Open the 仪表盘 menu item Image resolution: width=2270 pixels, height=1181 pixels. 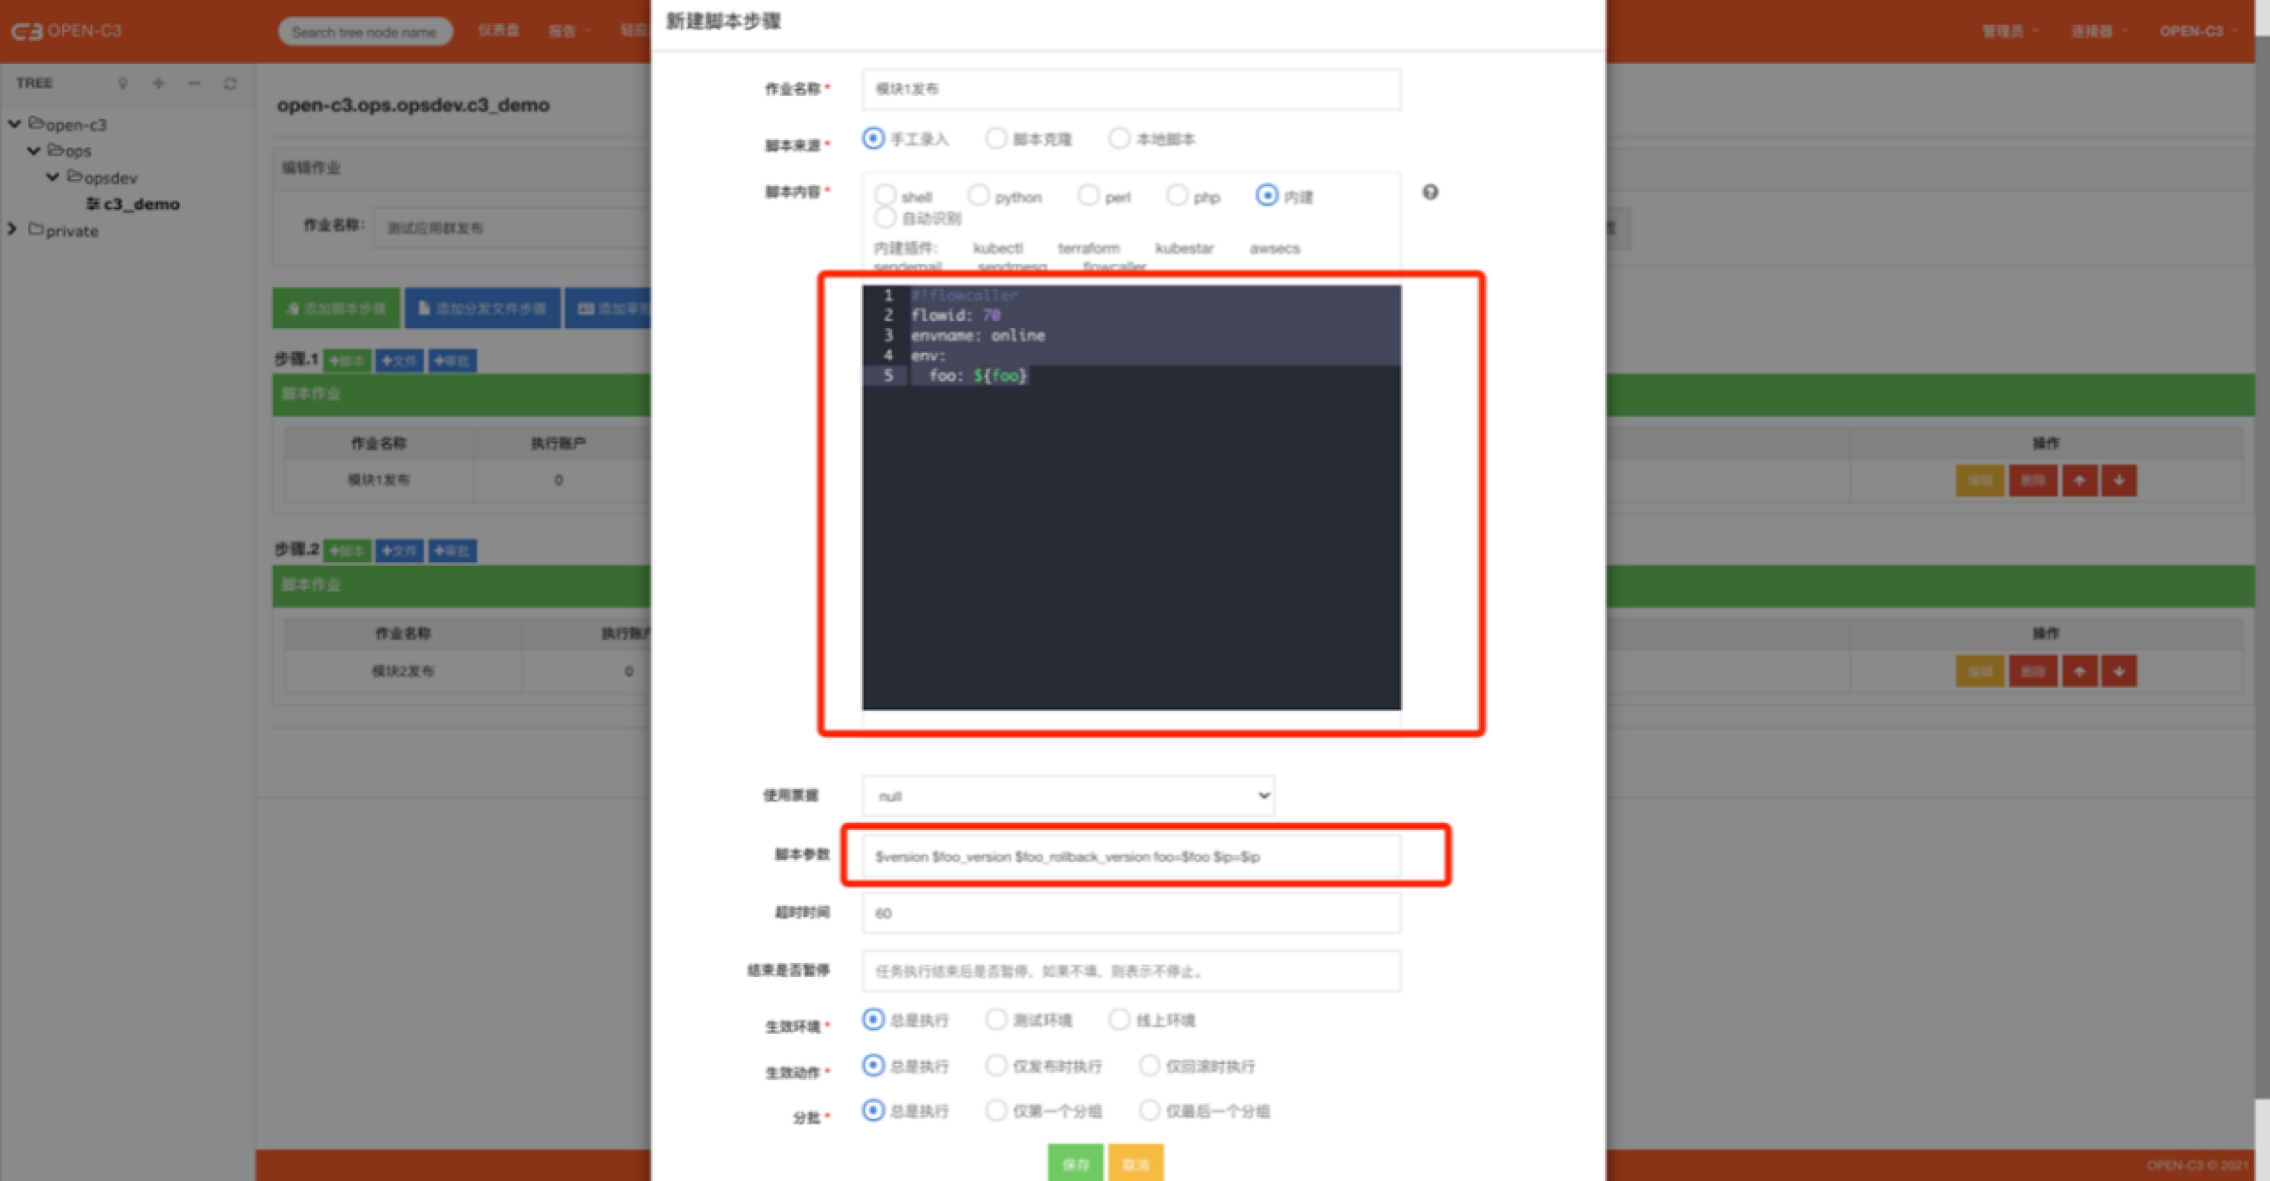tap(498, 31)
